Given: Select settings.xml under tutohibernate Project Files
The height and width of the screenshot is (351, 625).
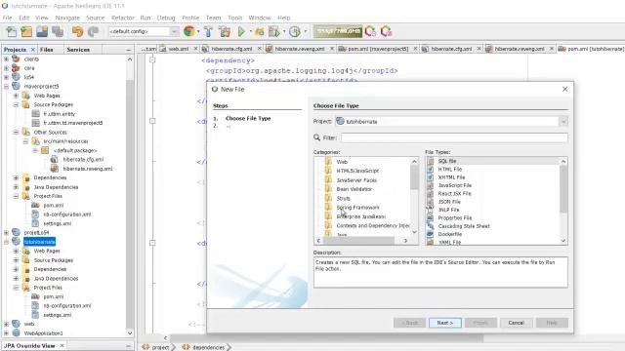Looking at the screenshot, I should coord(57,315).
